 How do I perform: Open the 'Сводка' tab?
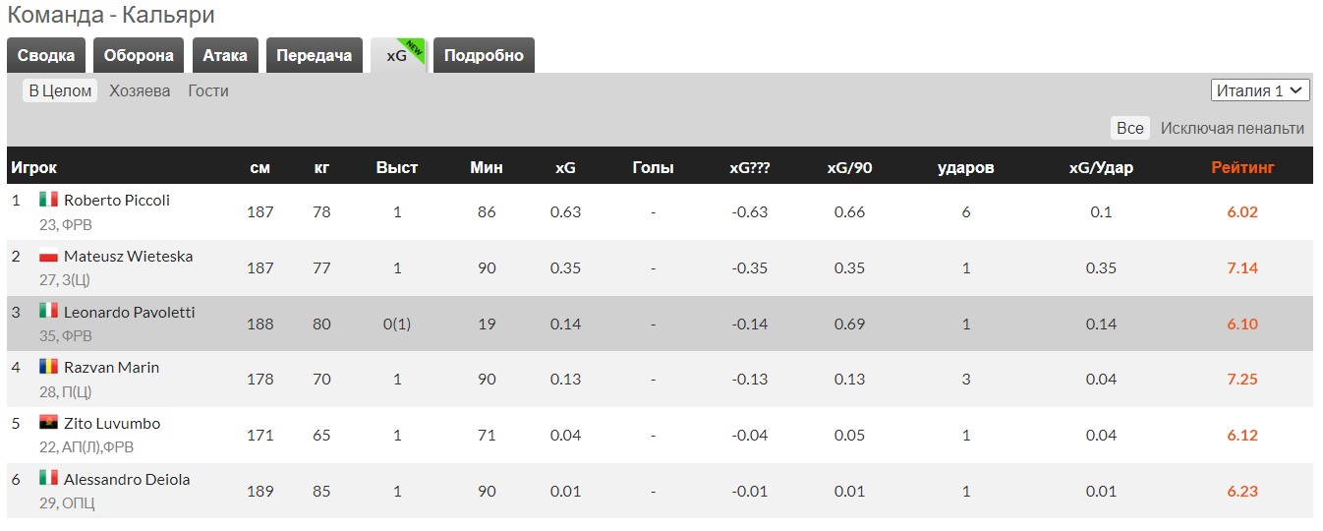coord(46,55)
